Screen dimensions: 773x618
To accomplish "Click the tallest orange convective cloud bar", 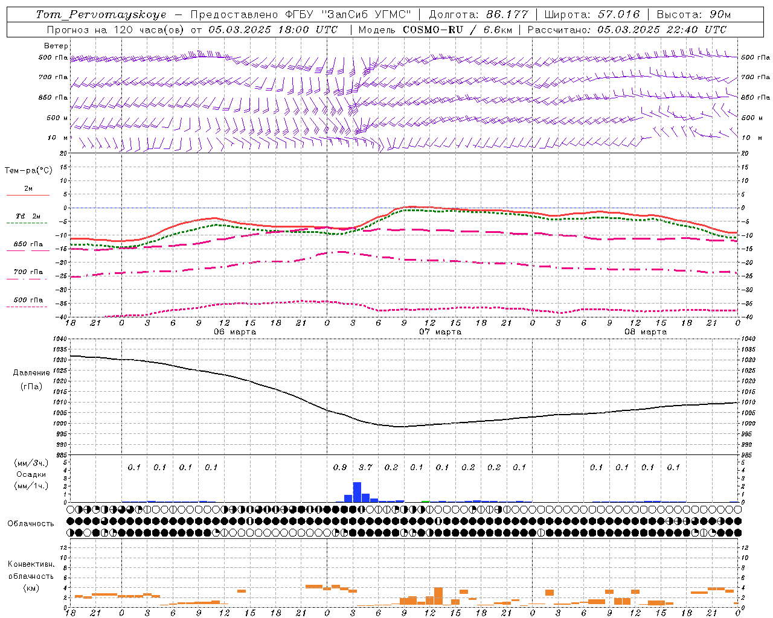I will point(438,596).
